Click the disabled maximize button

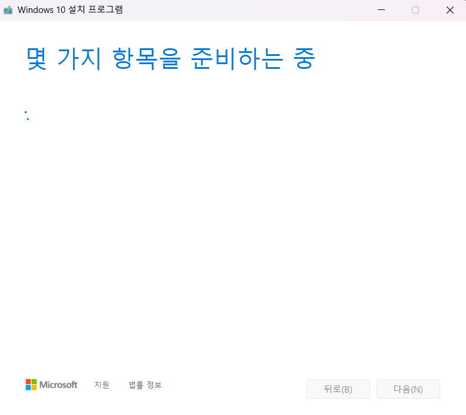pyautogui.click(x=415, y=10)
